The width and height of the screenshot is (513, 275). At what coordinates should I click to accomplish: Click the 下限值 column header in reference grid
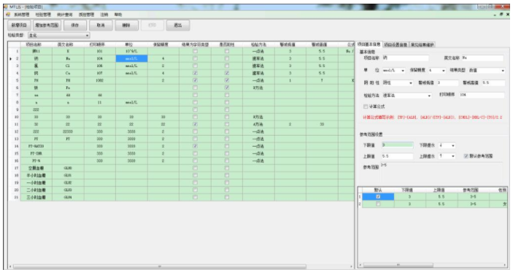point(410,190)
